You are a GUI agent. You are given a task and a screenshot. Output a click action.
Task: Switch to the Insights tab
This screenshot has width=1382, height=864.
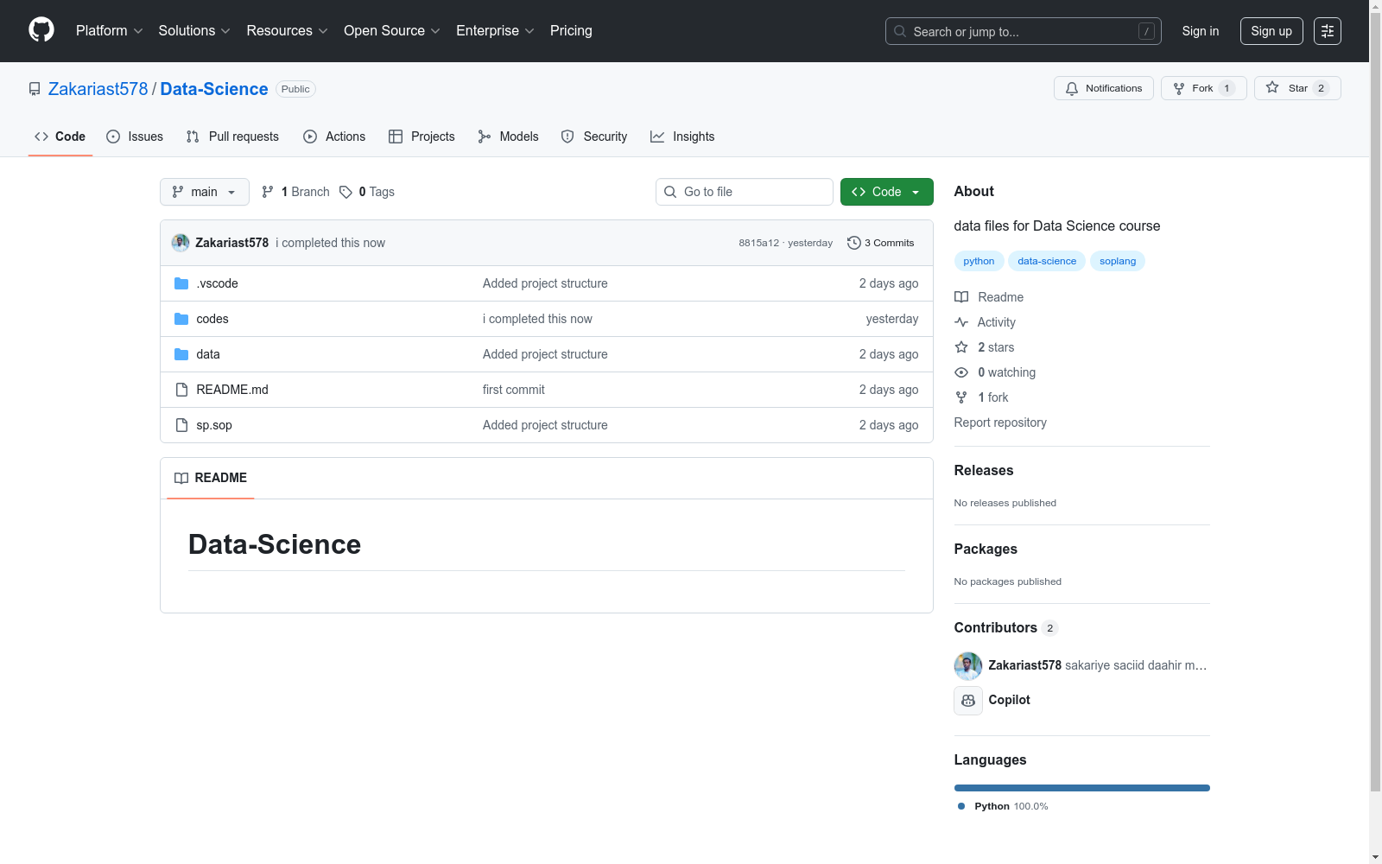tap(682, 137)
